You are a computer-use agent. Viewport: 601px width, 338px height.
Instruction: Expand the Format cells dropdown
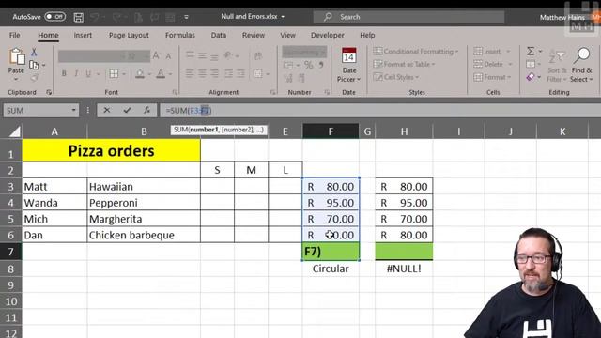click(x=509, y=77)
